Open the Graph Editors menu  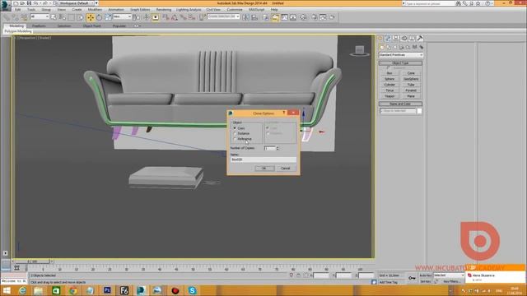point(140,9)
